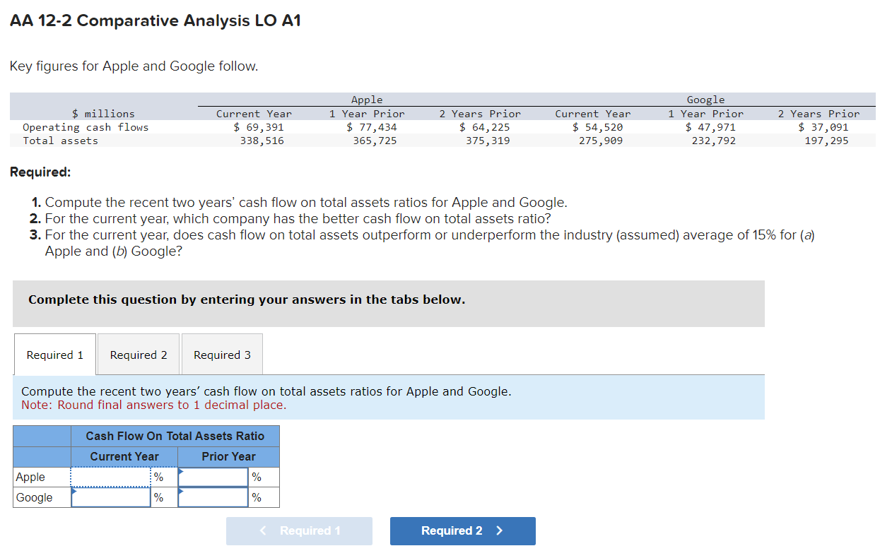880x558 pixels.
Task: Switch to the Required 2 tab
Action: [138, 354]
